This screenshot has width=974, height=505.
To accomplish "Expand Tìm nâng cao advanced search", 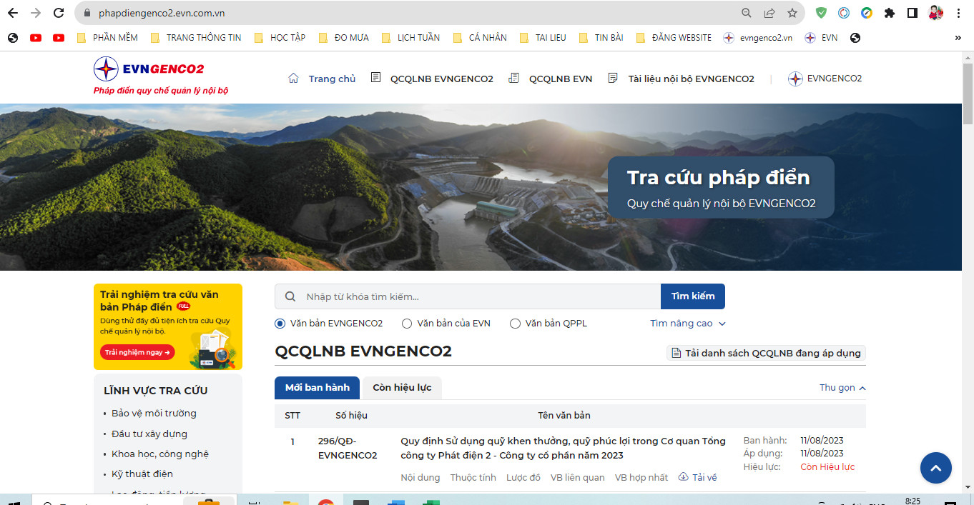I will [688, 324].
